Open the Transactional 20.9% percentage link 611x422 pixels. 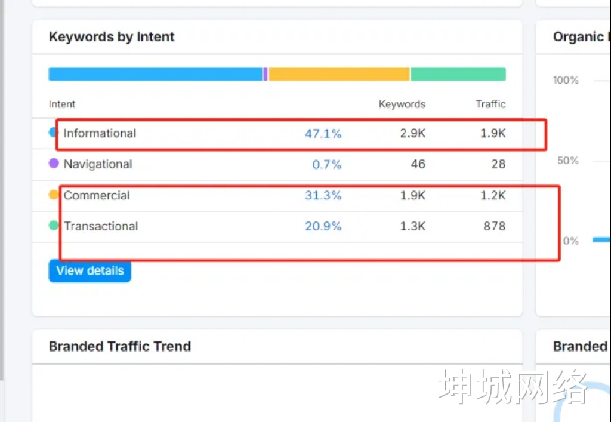[323, 226]
